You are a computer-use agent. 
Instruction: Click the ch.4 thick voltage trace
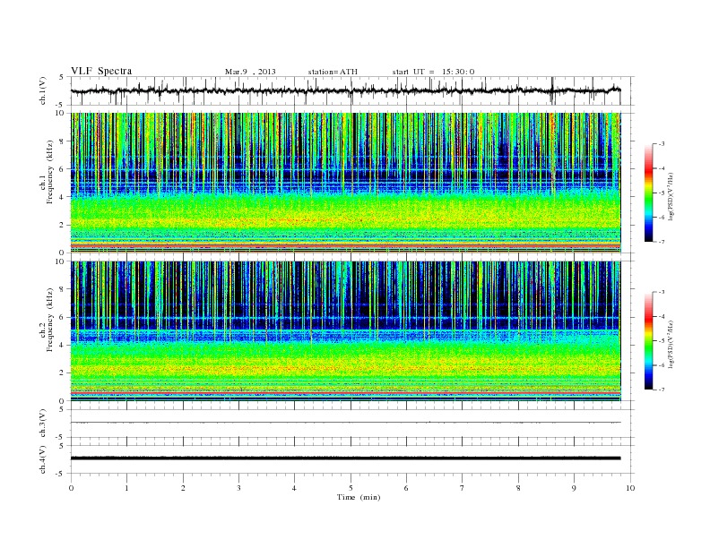click(345, 458)
